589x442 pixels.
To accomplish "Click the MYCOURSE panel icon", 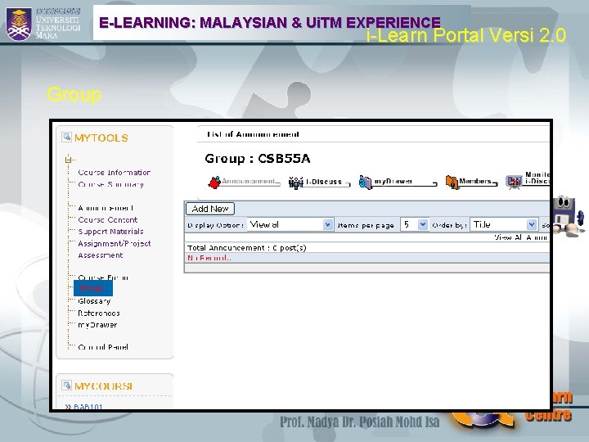I will coord(66,386).
